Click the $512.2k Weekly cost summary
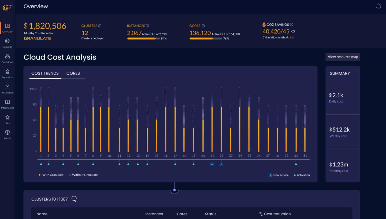Screen dimensions: 386x219 tap(340, 132)
